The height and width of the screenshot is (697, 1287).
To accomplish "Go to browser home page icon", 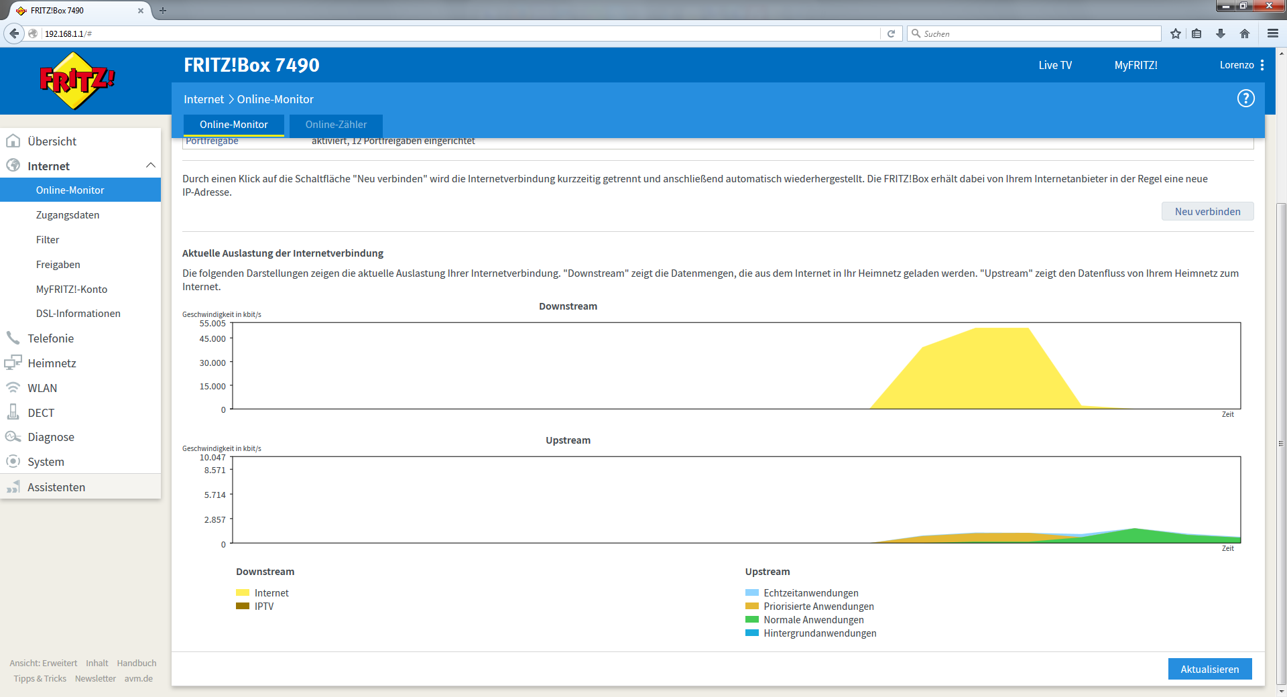I will 1245,34.
